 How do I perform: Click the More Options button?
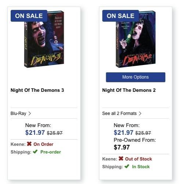coord(136,77)
